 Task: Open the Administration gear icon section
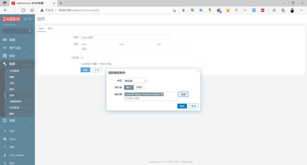tap(5, 121)
